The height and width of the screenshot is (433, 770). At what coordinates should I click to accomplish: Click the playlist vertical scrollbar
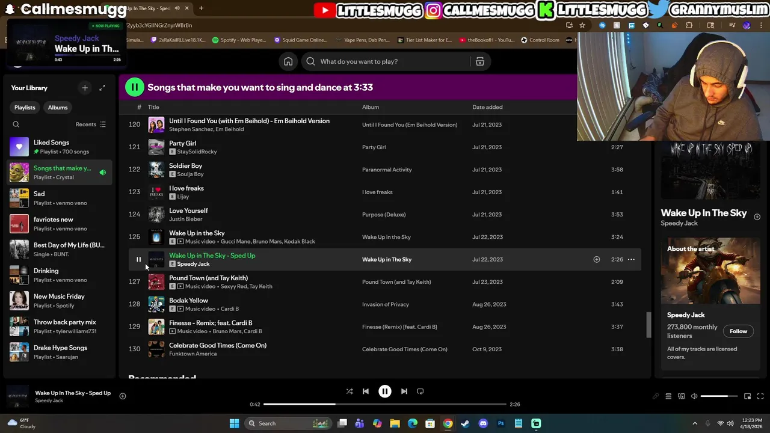[648, 325]
